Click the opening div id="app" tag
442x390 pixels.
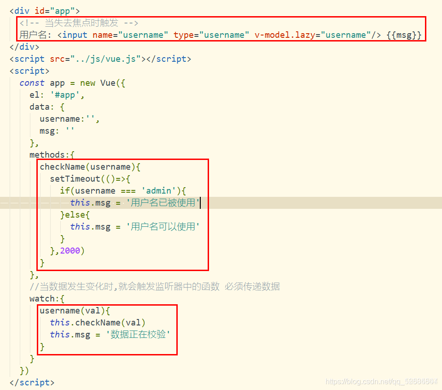tap(45, 11)
